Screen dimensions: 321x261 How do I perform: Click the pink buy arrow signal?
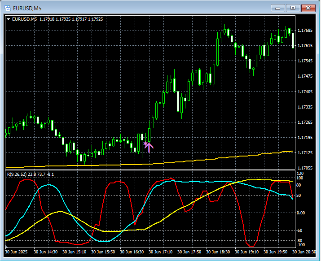(x=149, y=148)
